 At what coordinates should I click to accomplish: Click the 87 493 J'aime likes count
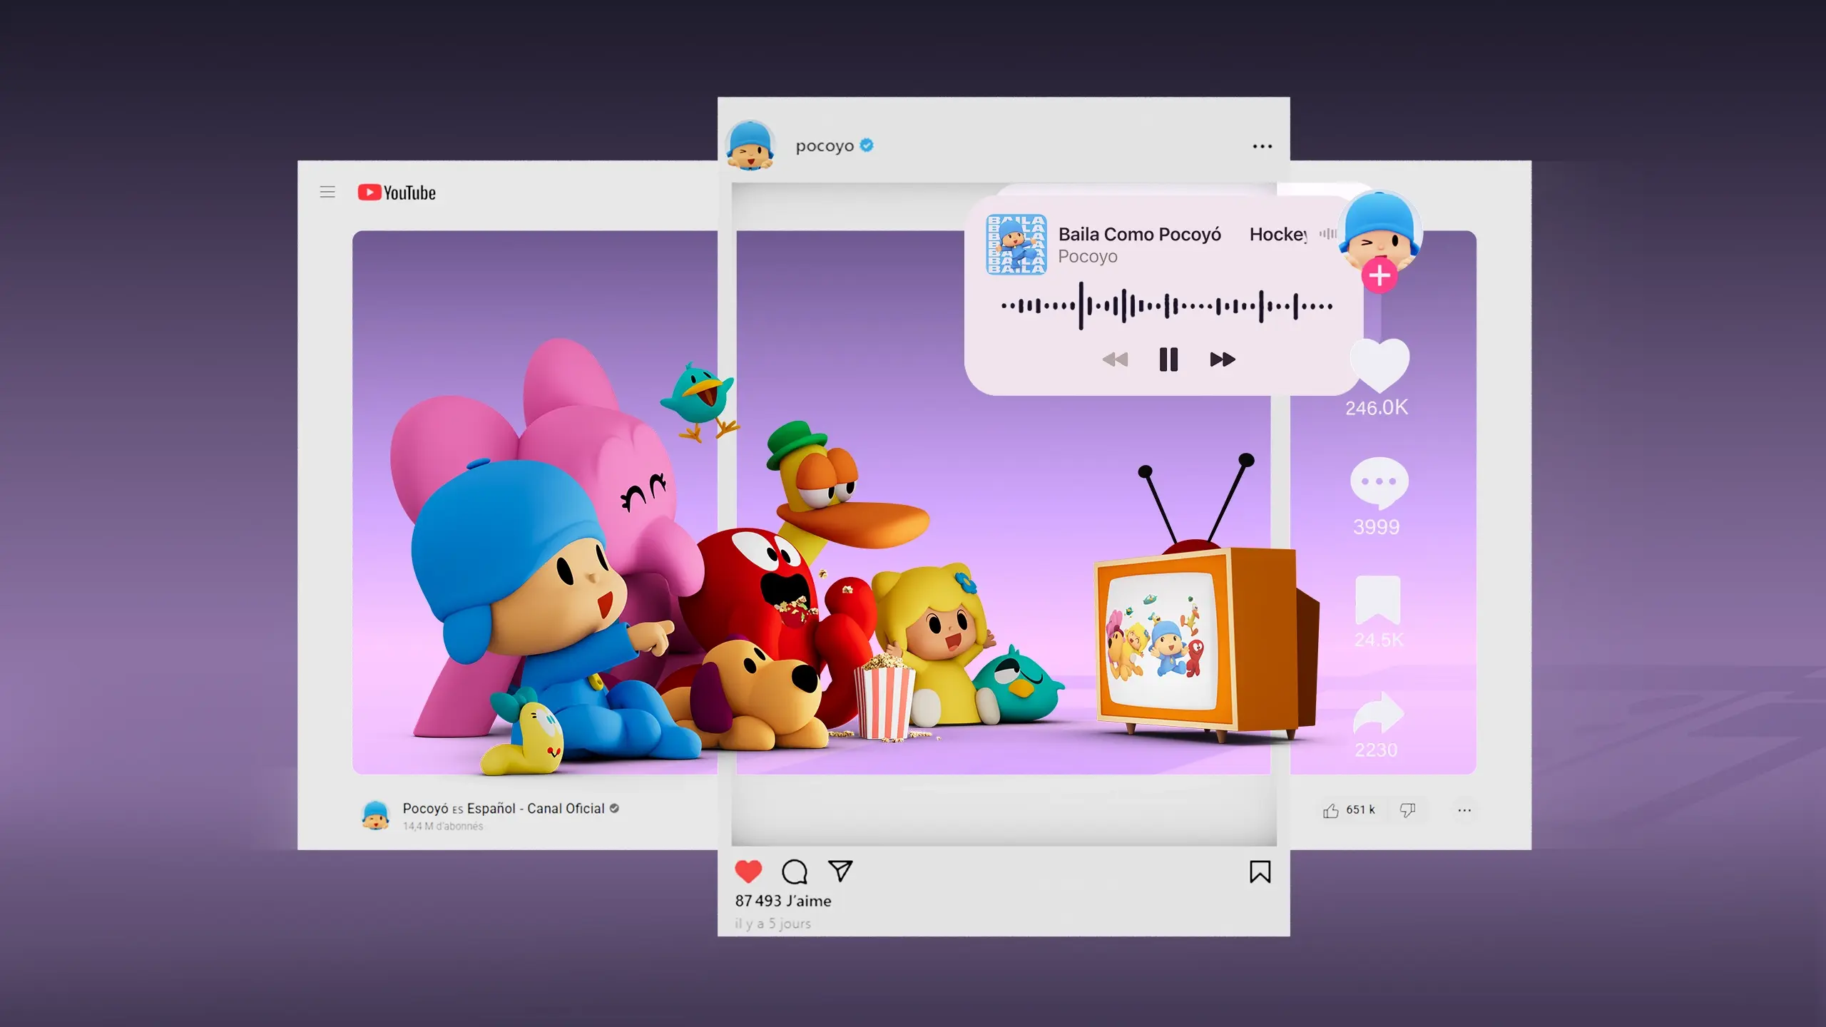click(x=783, y=901)
